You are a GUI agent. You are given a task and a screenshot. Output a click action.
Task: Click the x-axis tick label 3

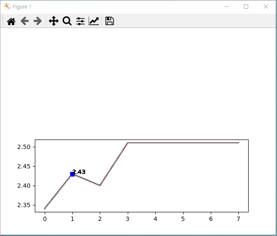point(128,219)
